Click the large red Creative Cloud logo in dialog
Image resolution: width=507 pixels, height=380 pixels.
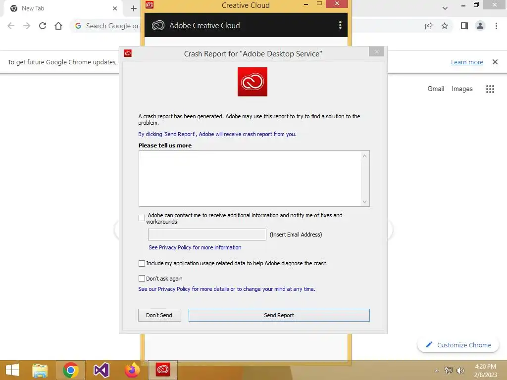[x=252, y=82]
